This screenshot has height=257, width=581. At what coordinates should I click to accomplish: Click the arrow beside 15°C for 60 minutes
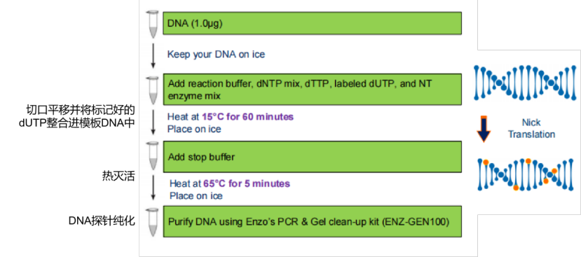(x=153, y=123)
